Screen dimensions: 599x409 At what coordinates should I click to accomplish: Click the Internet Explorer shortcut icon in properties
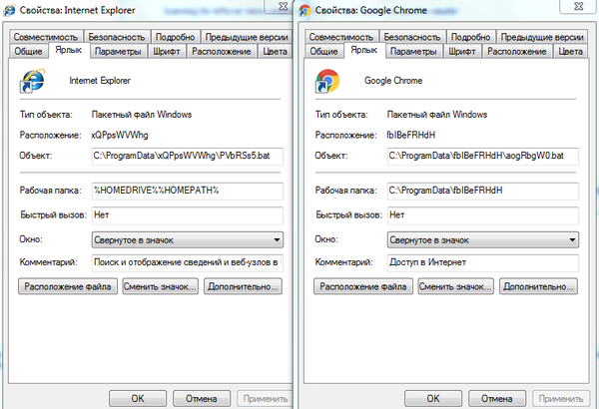pos(33,81)
